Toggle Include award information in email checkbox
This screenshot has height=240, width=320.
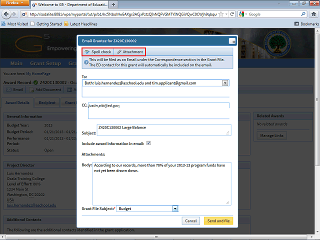(x=148, y=143)
